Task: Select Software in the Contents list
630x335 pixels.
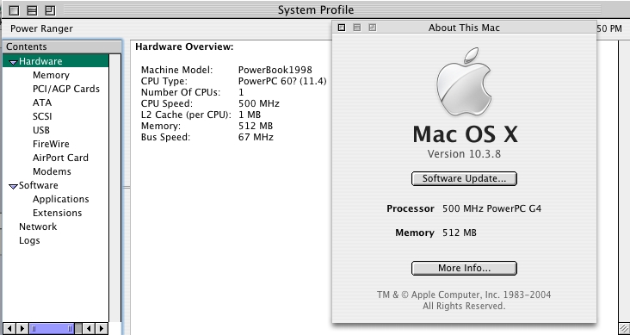Action: click(39, 185)
